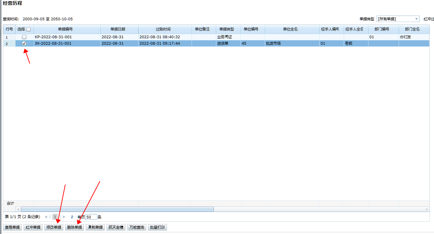
Task: Go to previous page arrow
Action: pos(46,217)
